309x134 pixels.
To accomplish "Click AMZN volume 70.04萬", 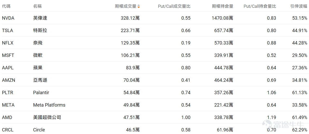I will 132,80.
